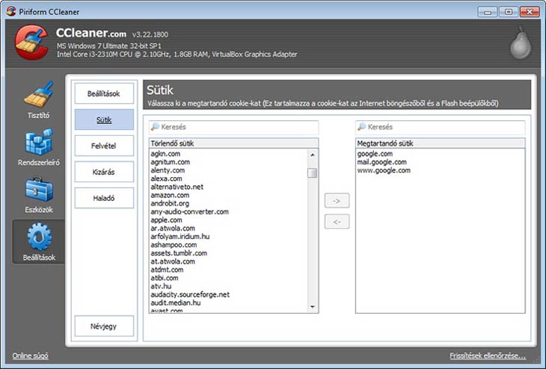Select amazon.com in the cookies list
546x369 pixels.
169,195
